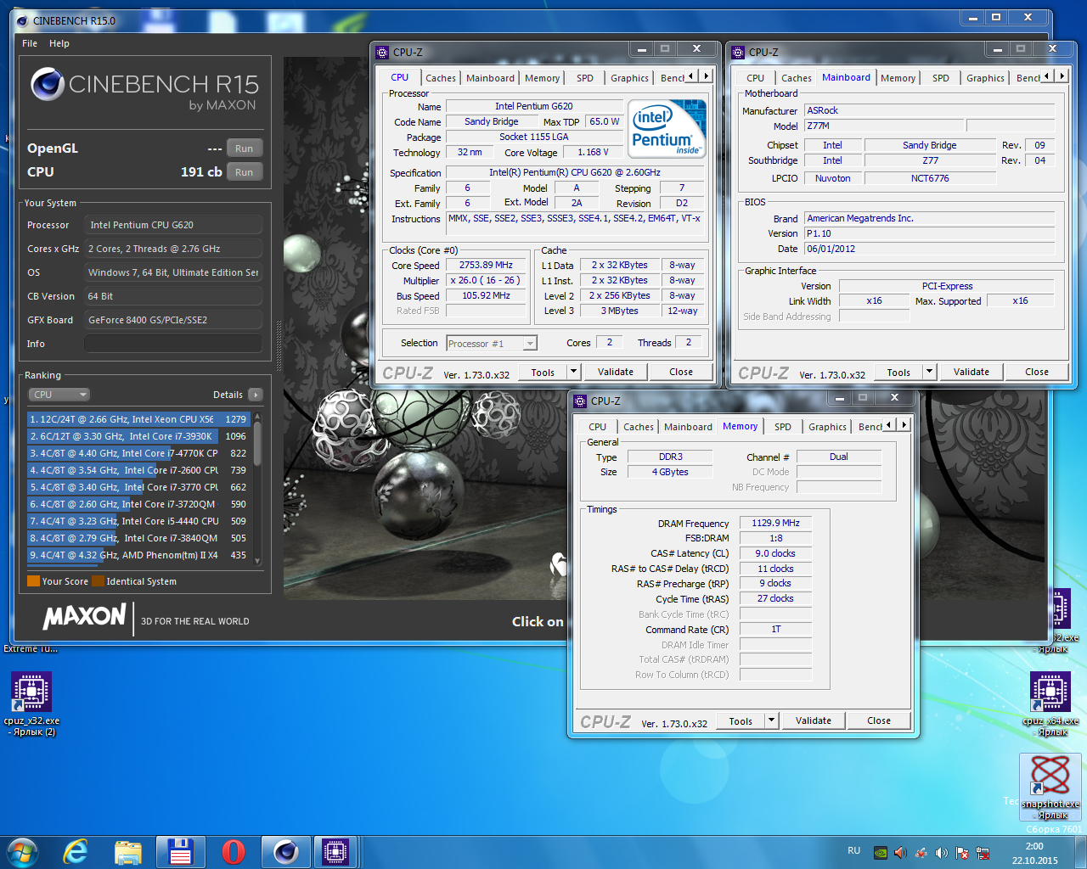Click the Cinebench sphere logo
1087x869 pixels.
tap(48, 84)
